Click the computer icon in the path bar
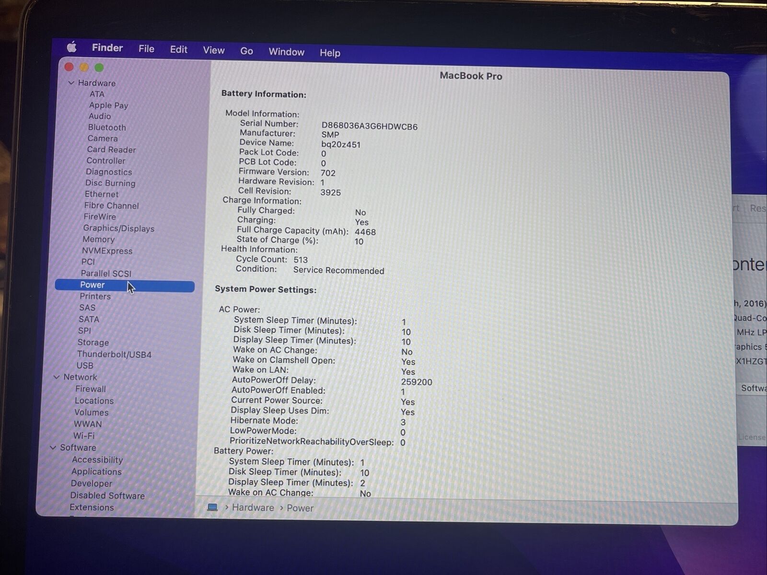The width and height of the screenshot is (767, 575). pyautogui.click(x=212, y=507)
